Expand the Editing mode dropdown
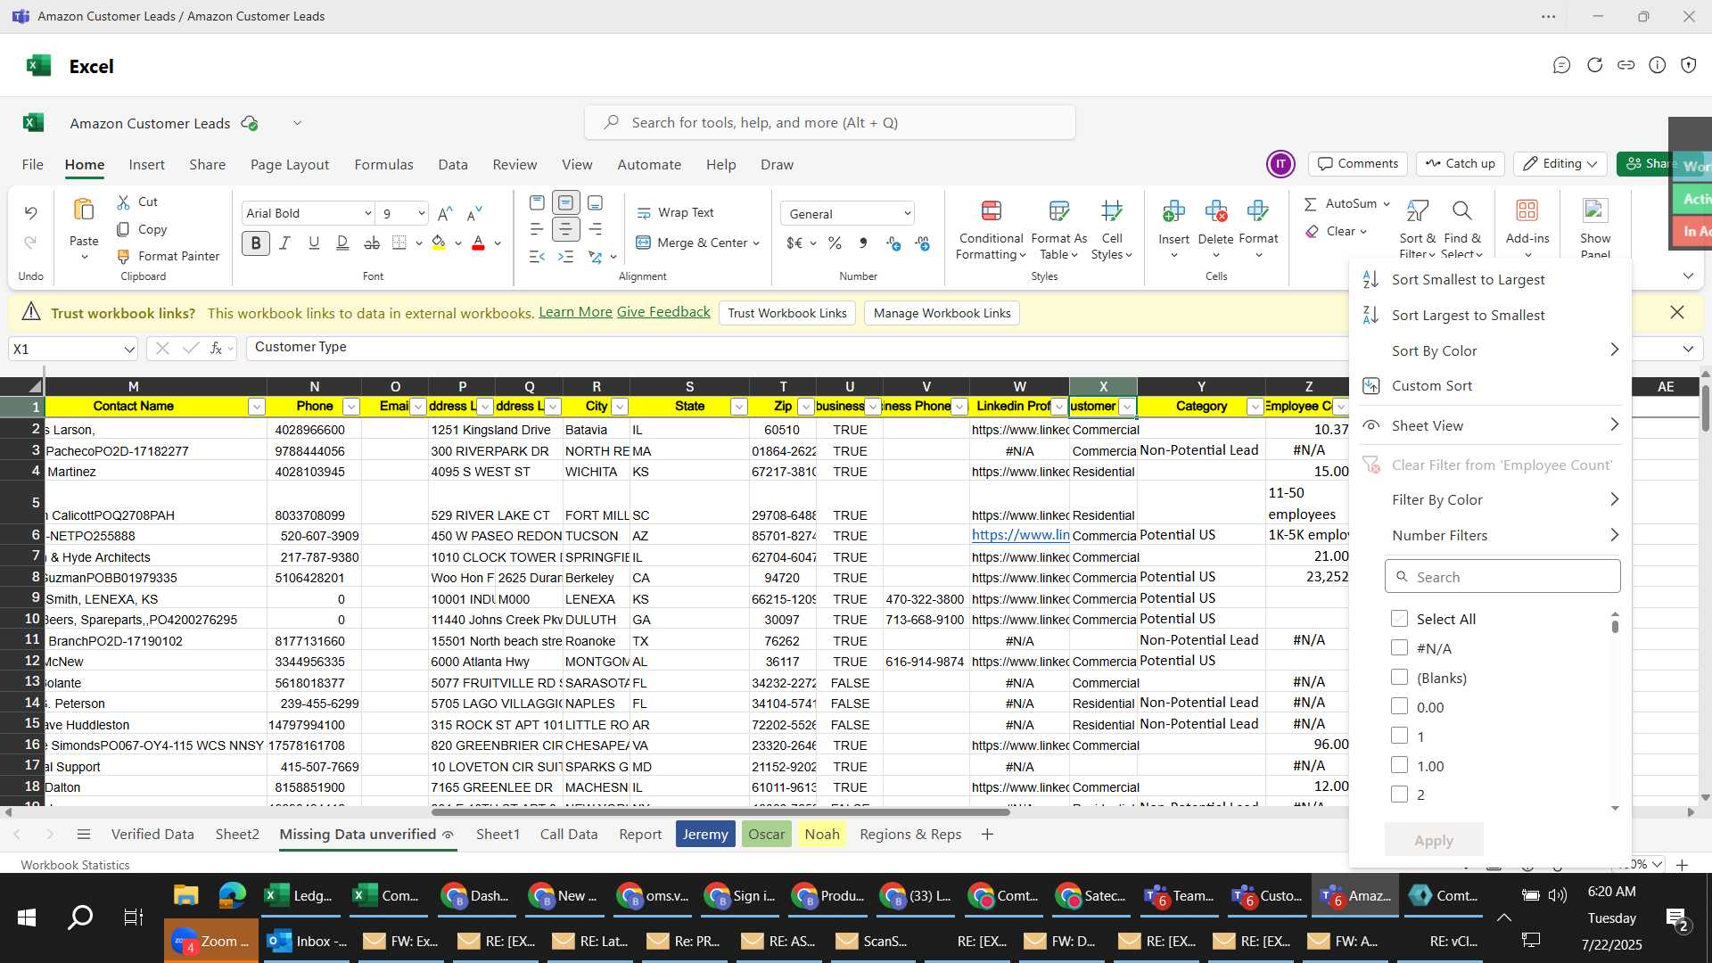Screen dimensions: 1712x963 (1592, 164)
